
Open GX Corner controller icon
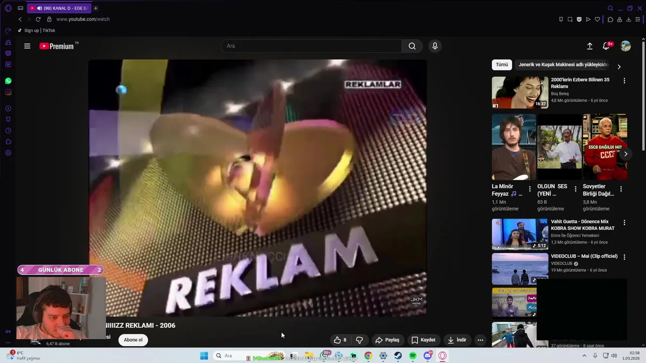point(20,8)
